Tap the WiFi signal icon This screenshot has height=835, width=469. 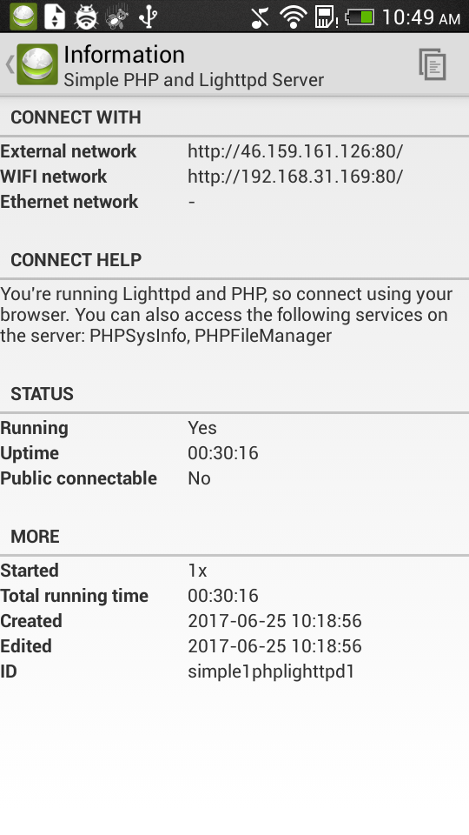pos(293,17)
